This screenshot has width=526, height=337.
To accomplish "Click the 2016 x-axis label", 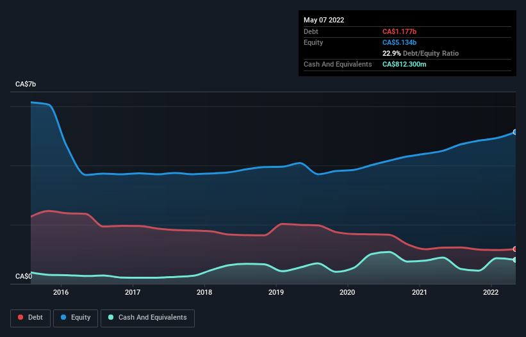I will click(61, 292).
